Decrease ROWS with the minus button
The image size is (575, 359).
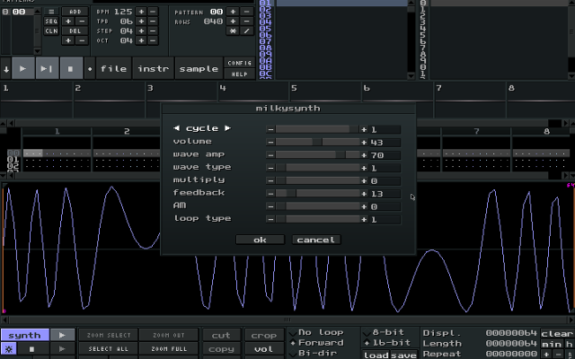point(247,22)
